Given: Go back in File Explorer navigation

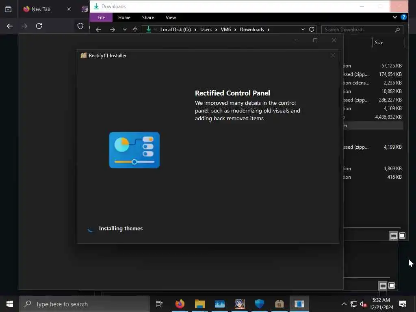Looking at the screenshot, I should (x=98, y=29).
